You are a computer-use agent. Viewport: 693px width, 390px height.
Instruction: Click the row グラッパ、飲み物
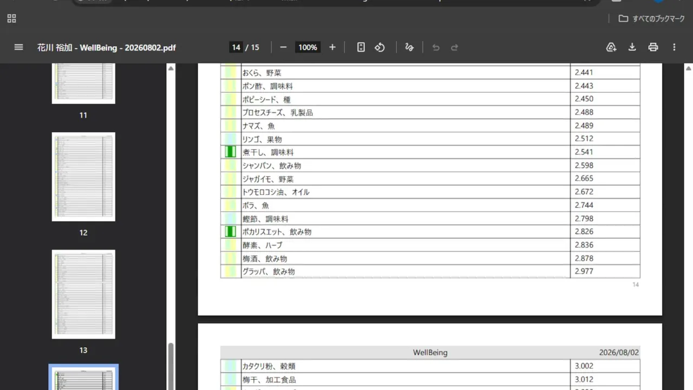(430, 271)
